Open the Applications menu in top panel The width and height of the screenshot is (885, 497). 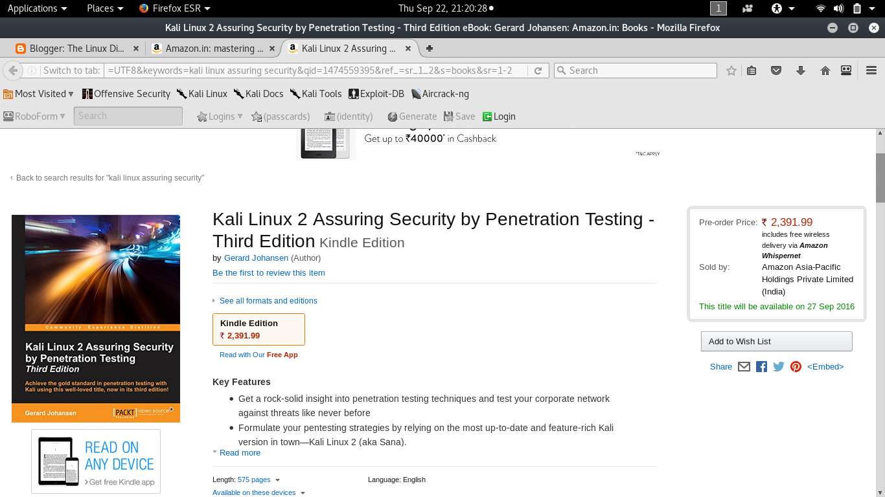tap(37, 8)
